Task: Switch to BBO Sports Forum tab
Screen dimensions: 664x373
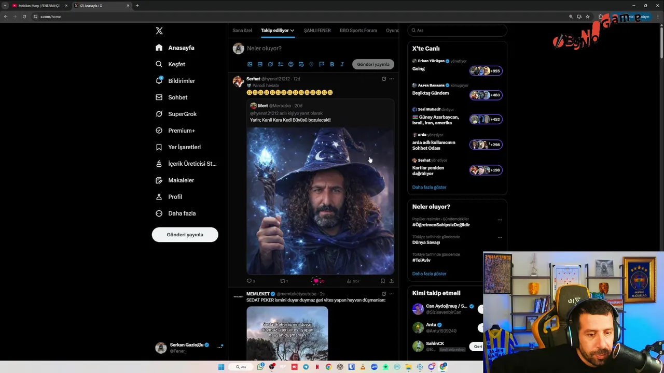Action: click(x=358, y=31)
